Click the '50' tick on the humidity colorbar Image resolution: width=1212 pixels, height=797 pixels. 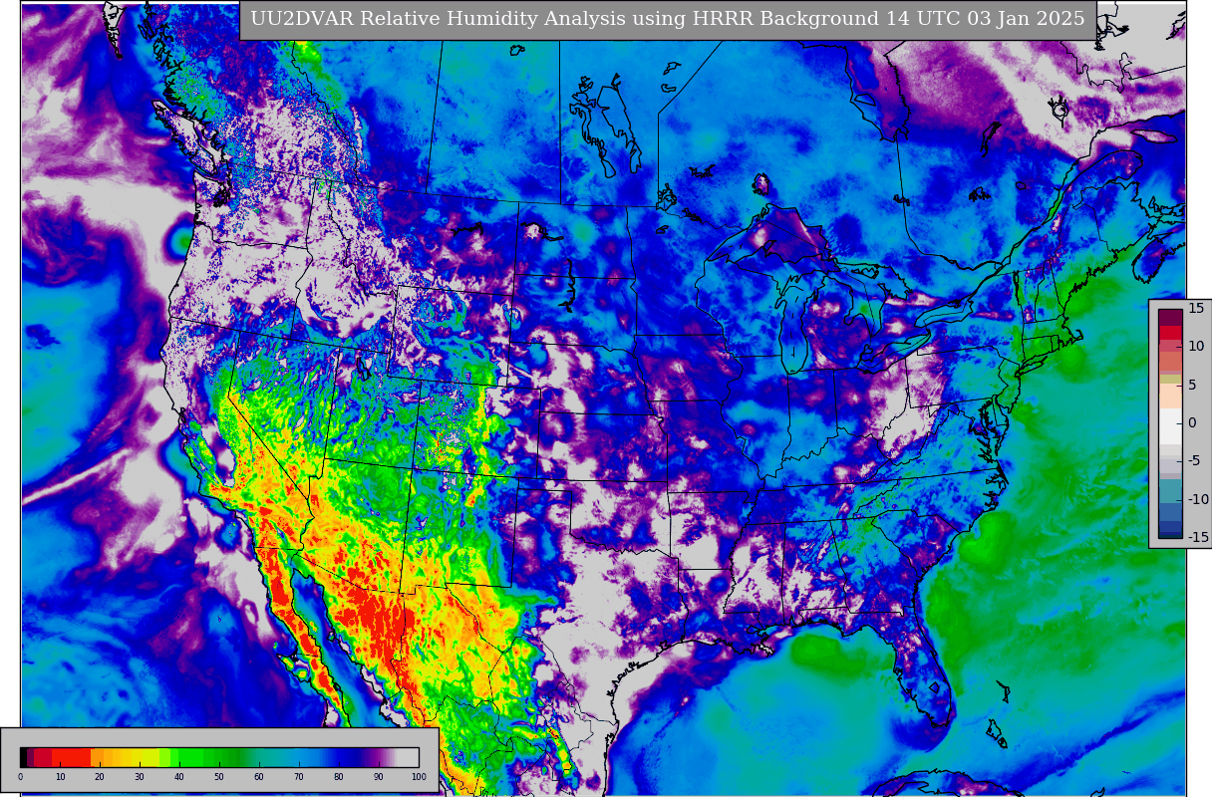click(x=219, y=777)
